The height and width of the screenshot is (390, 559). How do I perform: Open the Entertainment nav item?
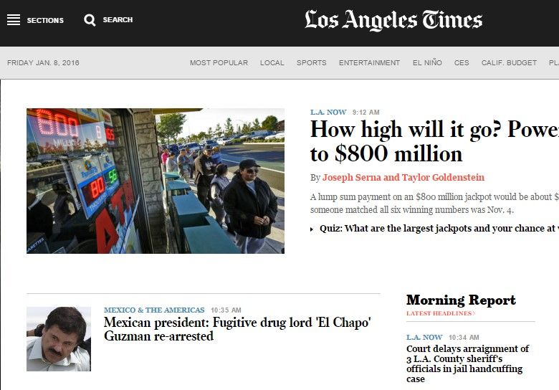click(x=369, y=63)
